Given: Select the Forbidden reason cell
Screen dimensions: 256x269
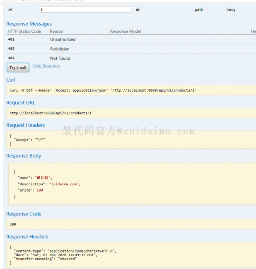Looking at the screenshot, I should (60, 49).
